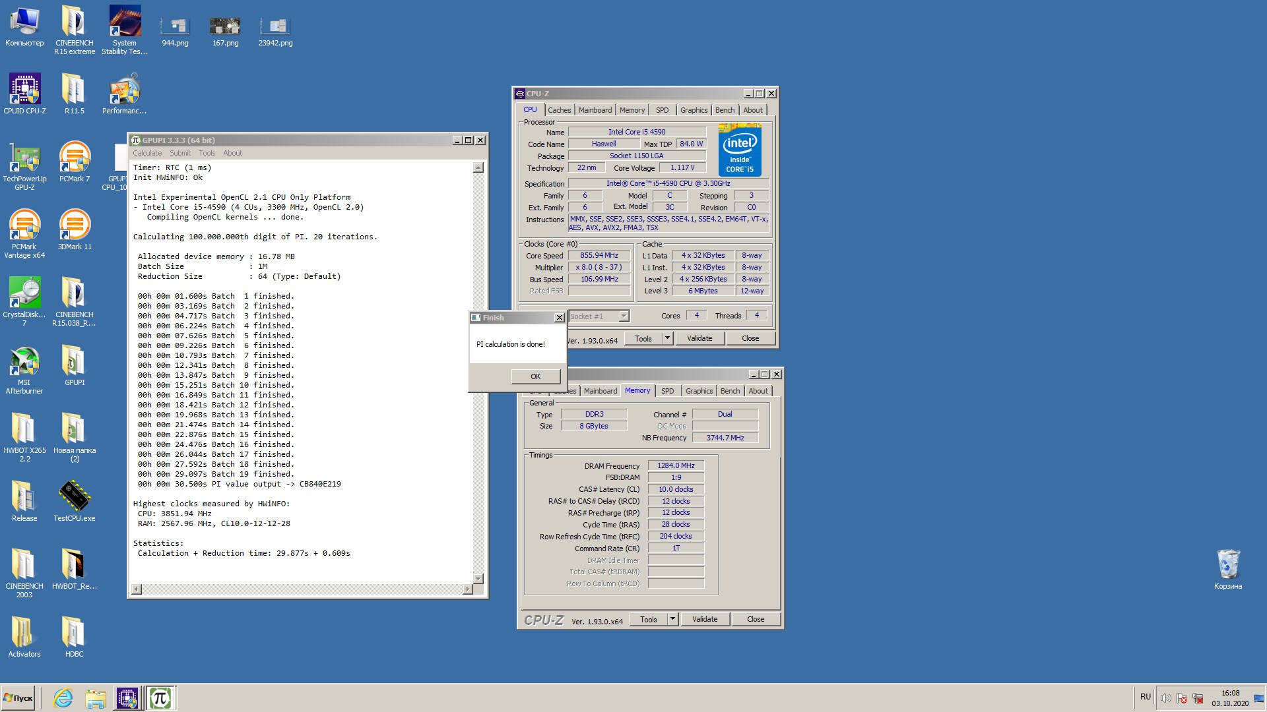
Task: Launch PCMark 7 shortcut
Action: 75,162
